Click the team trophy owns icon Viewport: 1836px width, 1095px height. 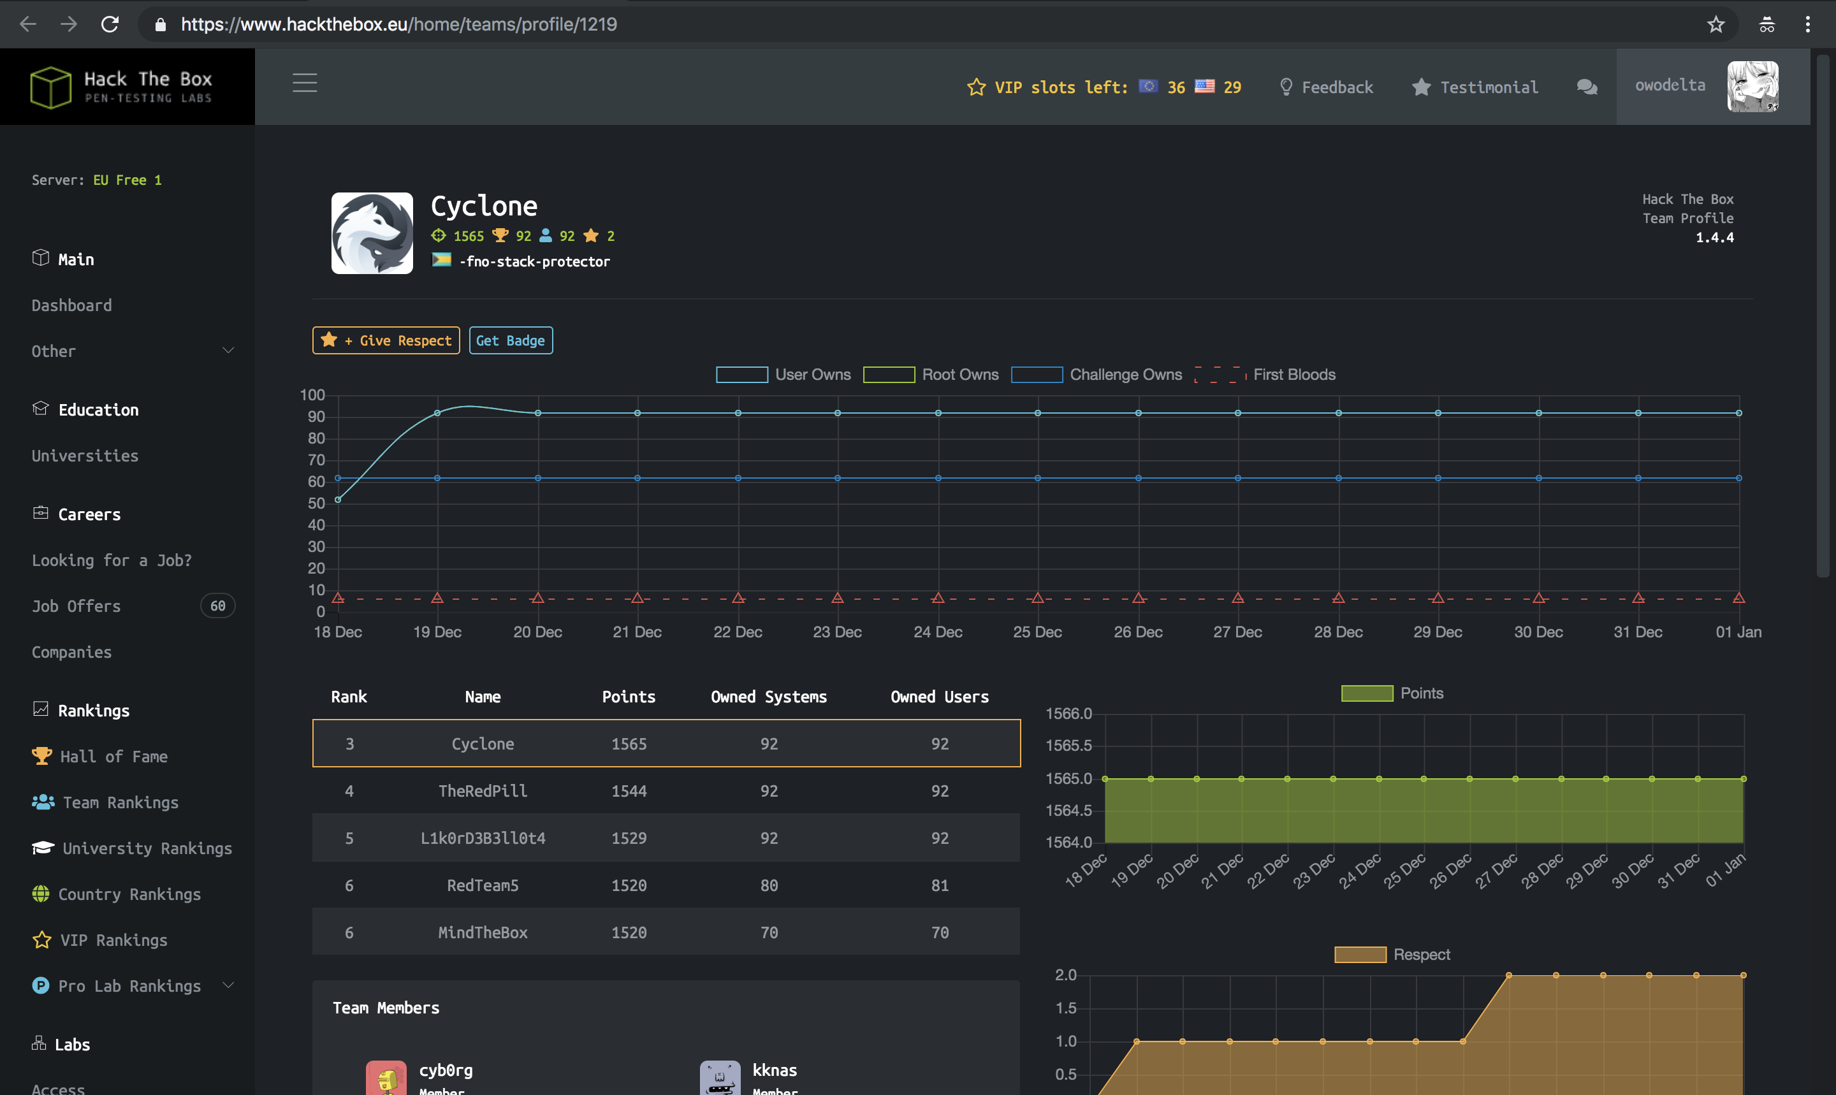[500, 235]
